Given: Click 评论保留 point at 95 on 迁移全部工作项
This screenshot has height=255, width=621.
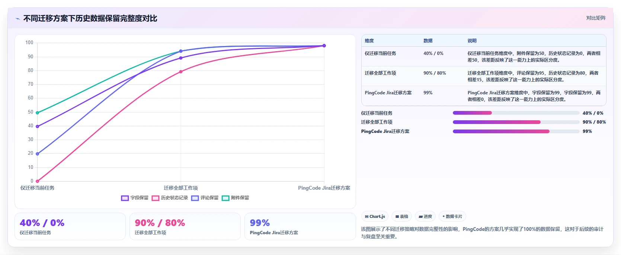Looking at the screenshot, I should click(181, 51).
